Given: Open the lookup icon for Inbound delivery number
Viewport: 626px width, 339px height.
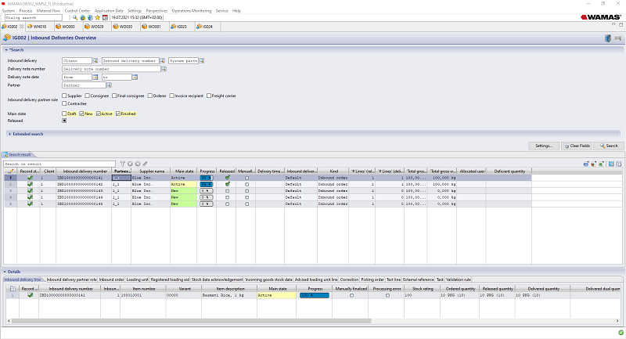Looking at the screenshot, I should point(162,61).
